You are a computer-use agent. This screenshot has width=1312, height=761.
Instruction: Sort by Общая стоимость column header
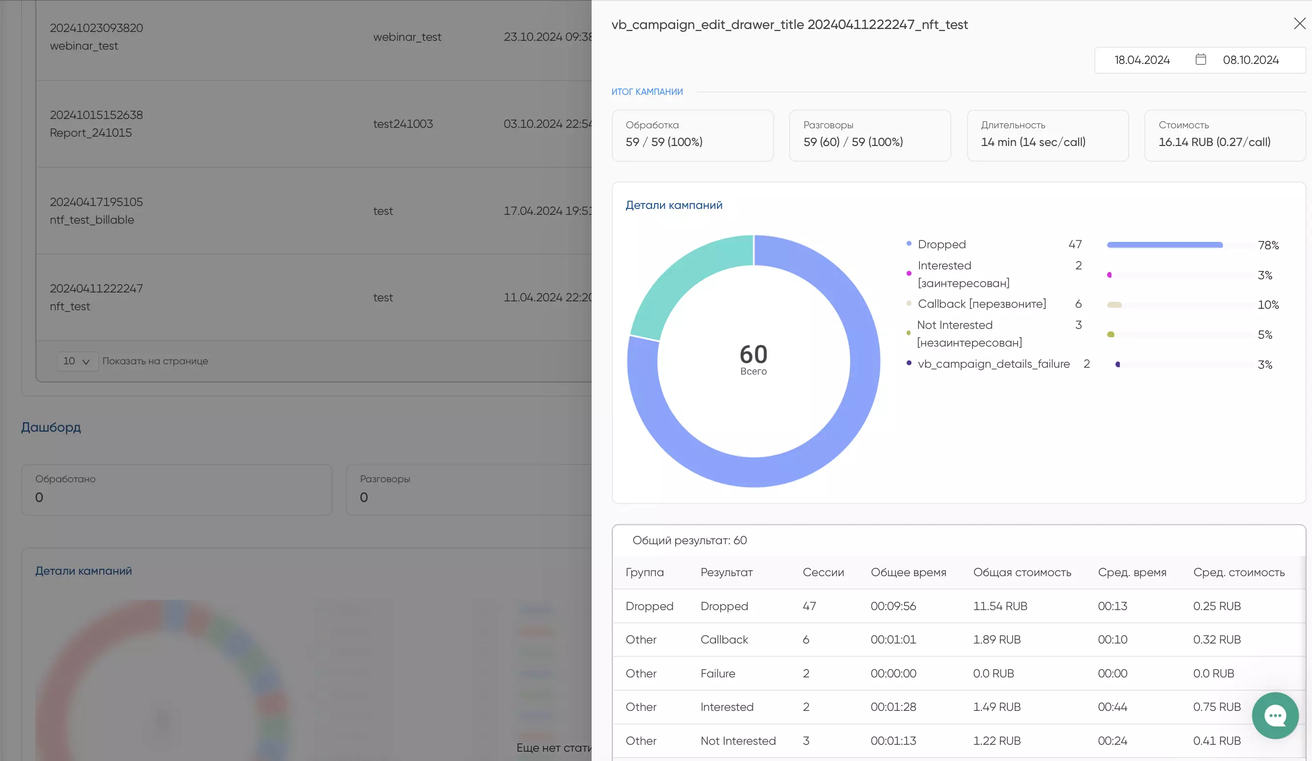pyautogui.click(x=1022, y=572)
